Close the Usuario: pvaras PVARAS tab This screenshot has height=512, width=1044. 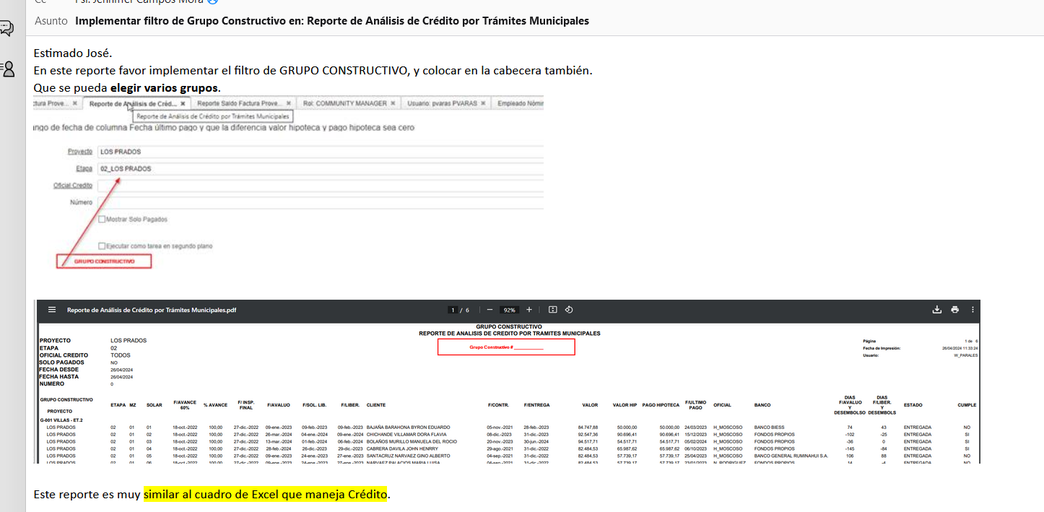(x=484, y=103)
